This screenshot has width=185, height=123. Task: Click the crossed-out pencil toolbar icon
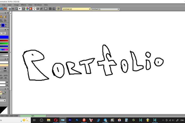(x=9, y=9)
